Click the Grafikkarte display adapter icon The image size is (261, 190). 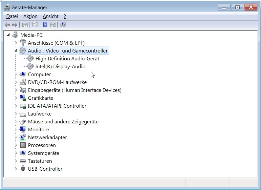click(23, 98)
